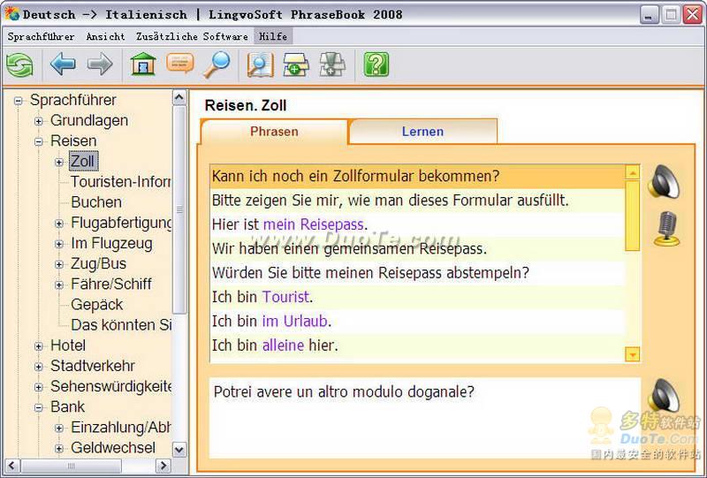Expand the Grundlagen tree node
Screen dimensions: 707x478
pos(39,121)
